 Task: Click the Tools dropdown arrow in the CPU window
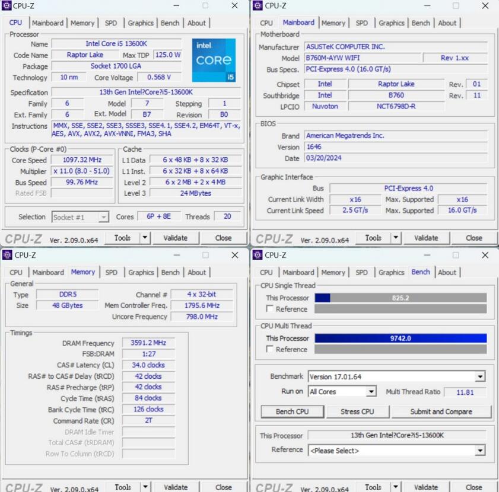[x=143, y=237]
